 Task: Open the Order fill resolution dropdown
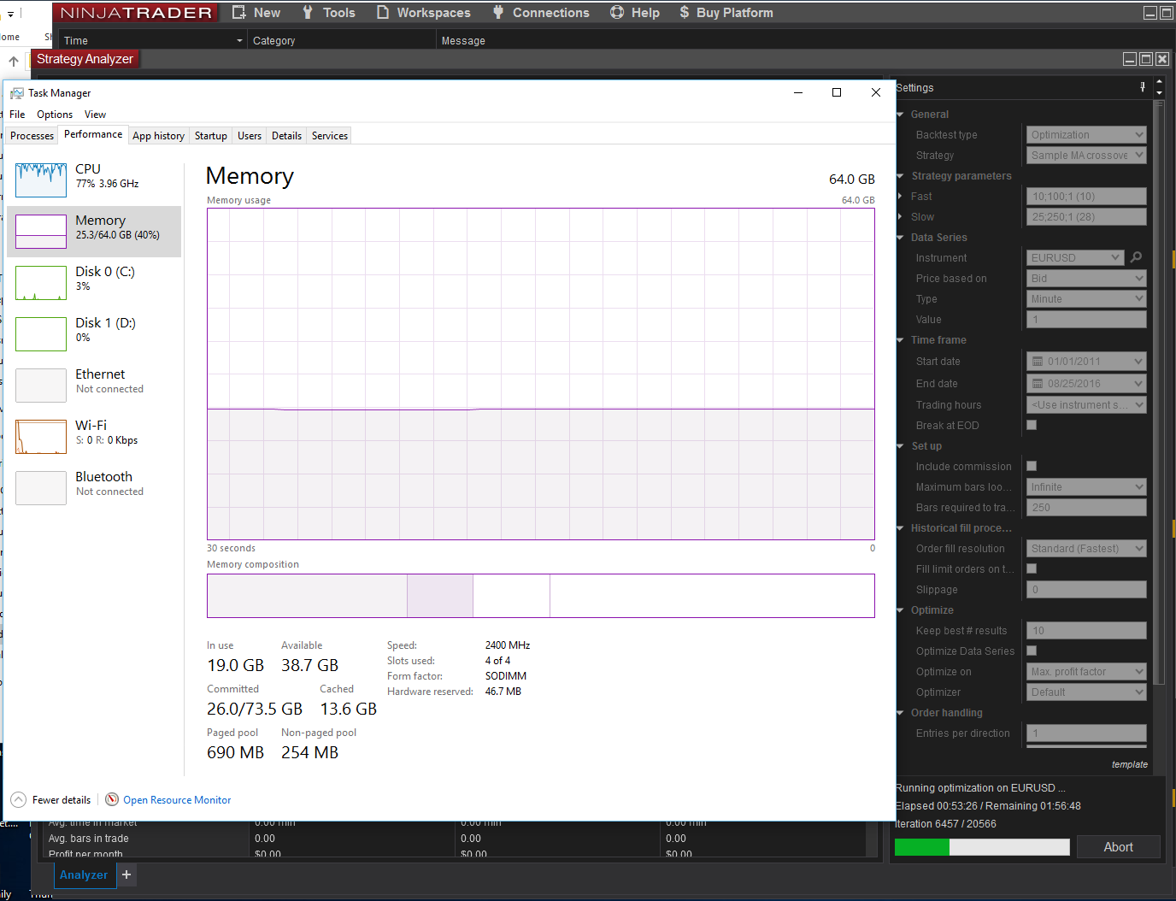point(1086,548)
